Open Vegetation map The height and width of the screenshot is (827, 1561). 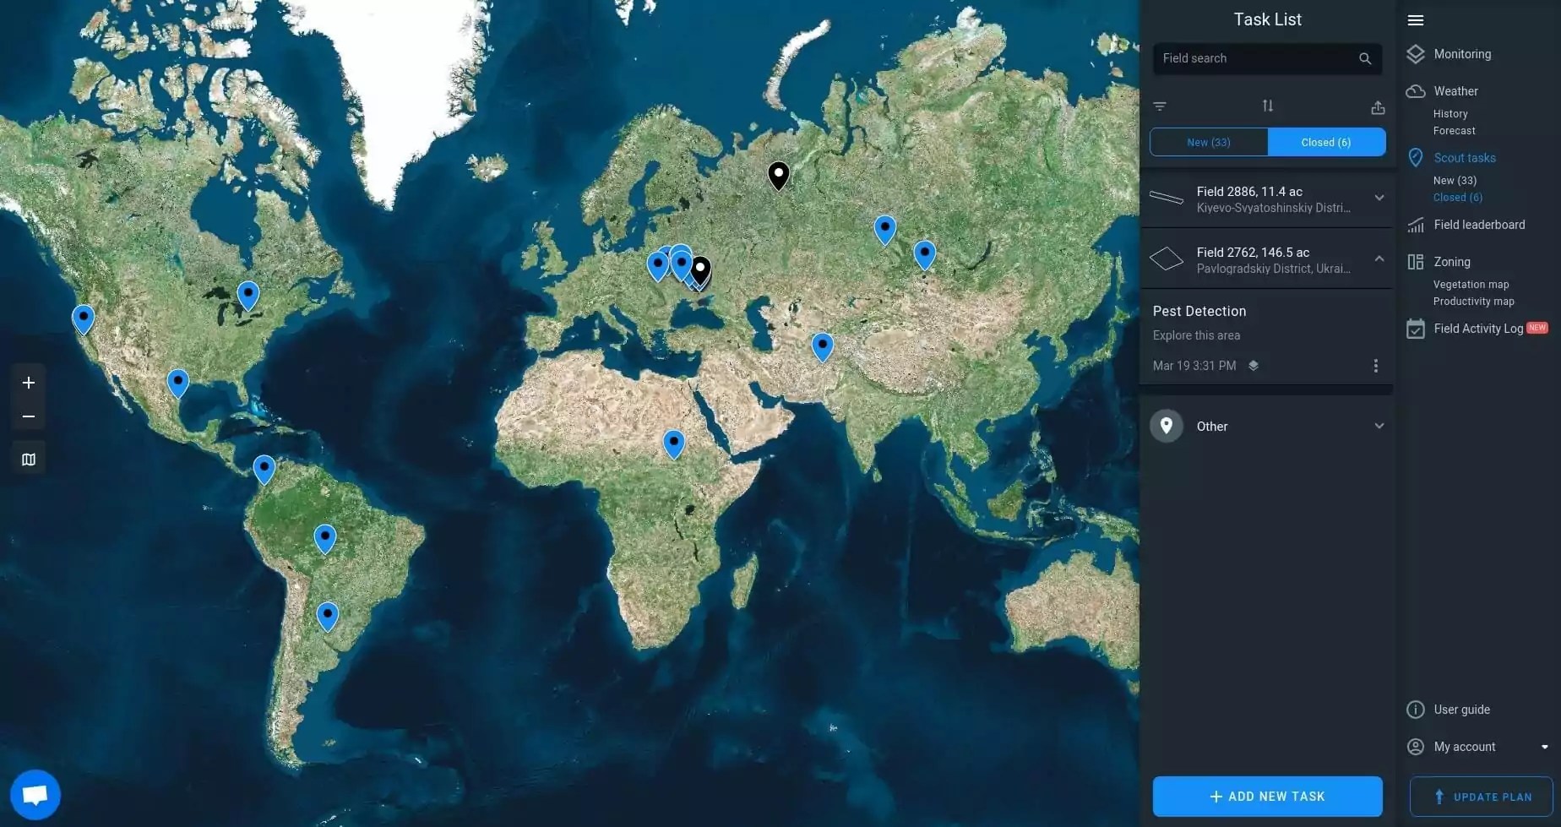[x=1471, y=285]
